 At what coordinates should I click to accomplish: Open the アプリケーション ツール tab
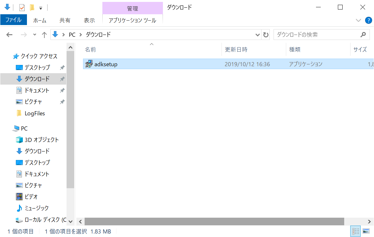point(132,21)
